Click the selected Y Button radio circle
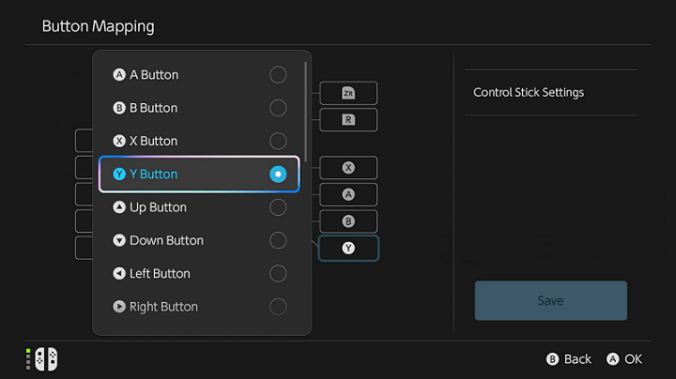Screen dimensions: 676x379 (278, 174)
